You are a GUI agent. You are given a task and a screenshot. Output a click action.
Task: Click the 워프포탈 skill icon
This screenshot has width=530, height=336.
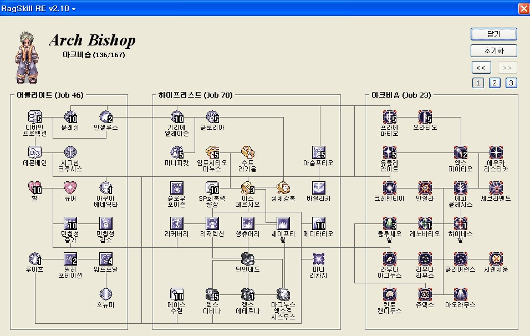coord(106,259)
